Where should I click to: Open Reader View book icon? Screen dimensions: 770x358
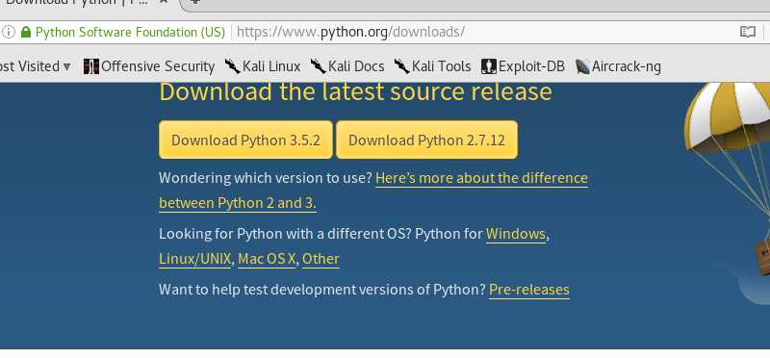pyautogui.click(x=748, y=33)
